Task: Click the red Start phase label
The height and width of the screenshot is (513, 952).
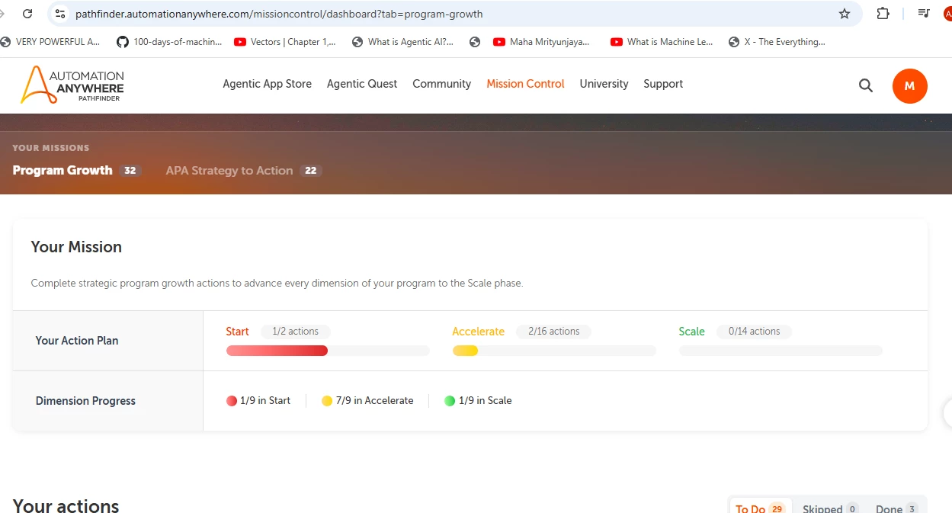Action: (237, 332)
